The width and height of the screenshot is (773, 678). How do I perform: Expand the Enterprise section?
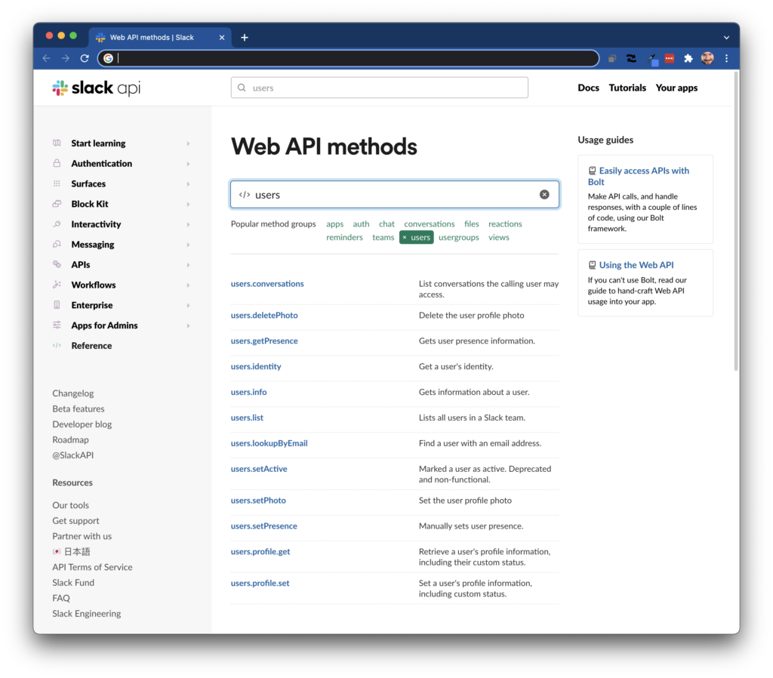(188, 305)
